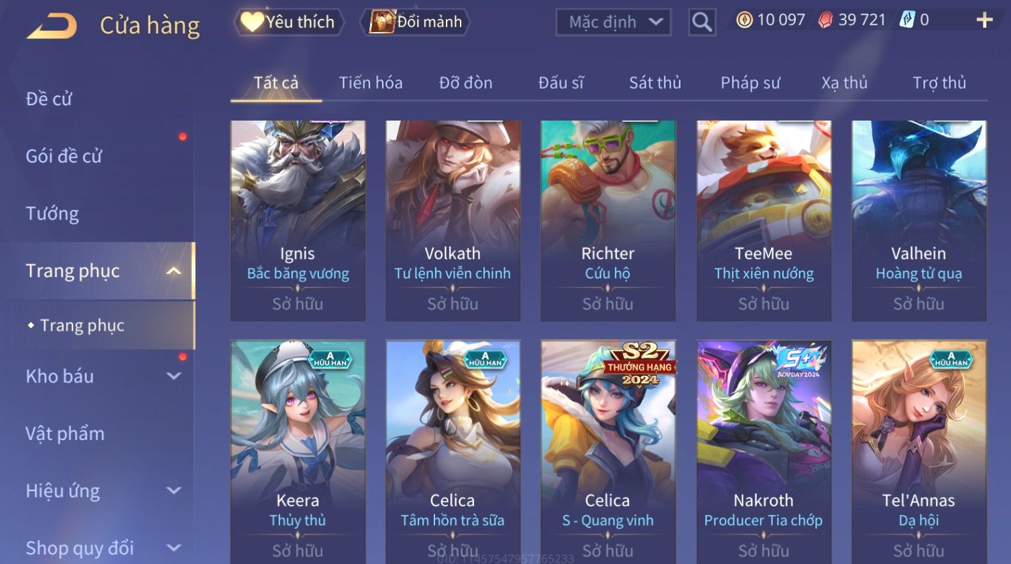1011x564 pixels.
Task: Open Tướng in the sidebar
Action: click(52, 214)
